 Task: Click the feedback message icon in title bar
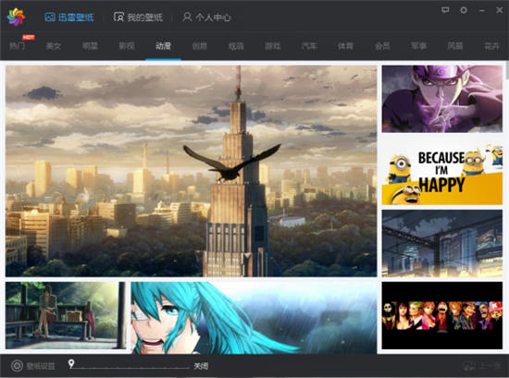click(x=445, y=10)
